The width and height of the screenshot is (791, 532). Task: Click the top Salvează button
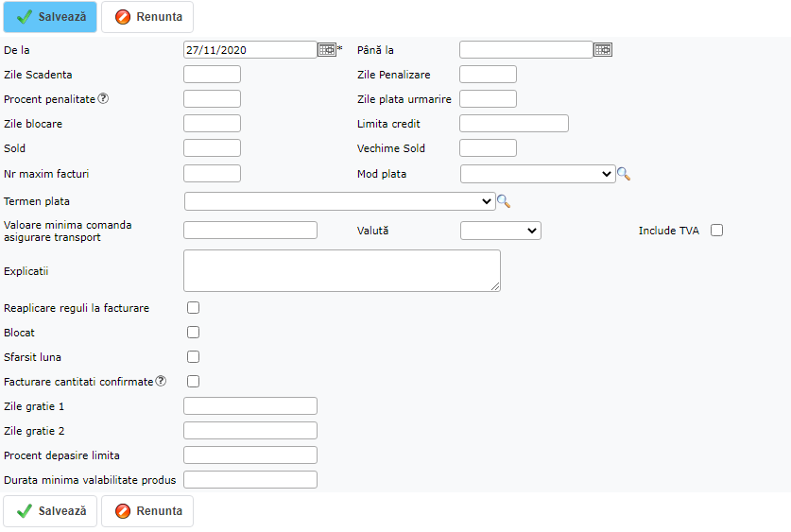50,17
